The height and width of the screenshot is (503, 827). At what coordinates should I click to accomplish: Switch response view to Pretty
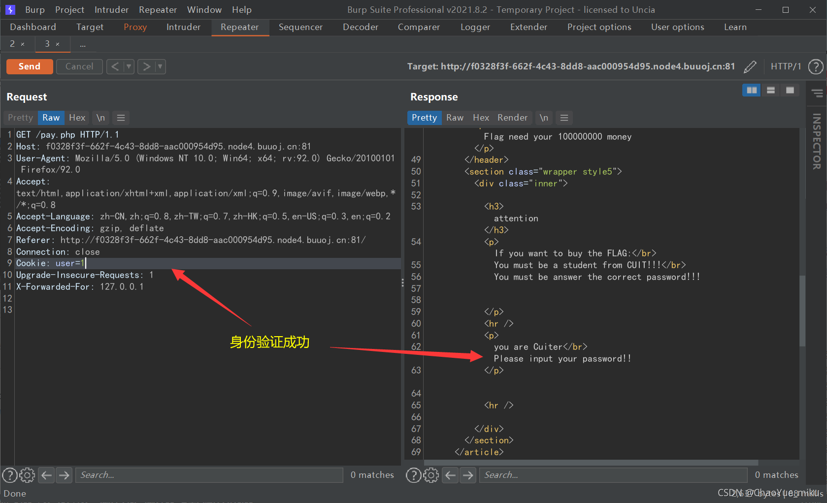(424, 118)
